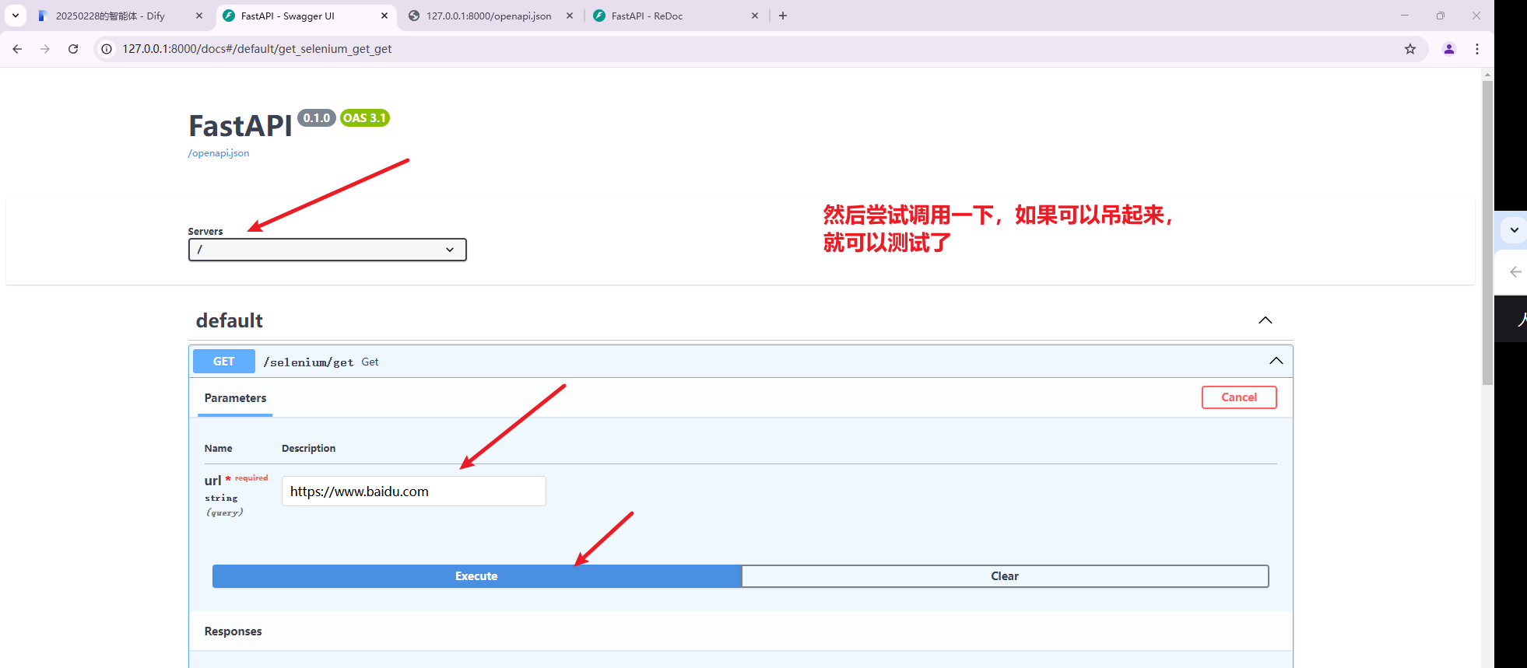Image resolution: width=1527 pixels, height=668 pixels.
Task: Switch to the 127.0.0.1:8000/openapi.json tab
Action: tap(489, 16)
